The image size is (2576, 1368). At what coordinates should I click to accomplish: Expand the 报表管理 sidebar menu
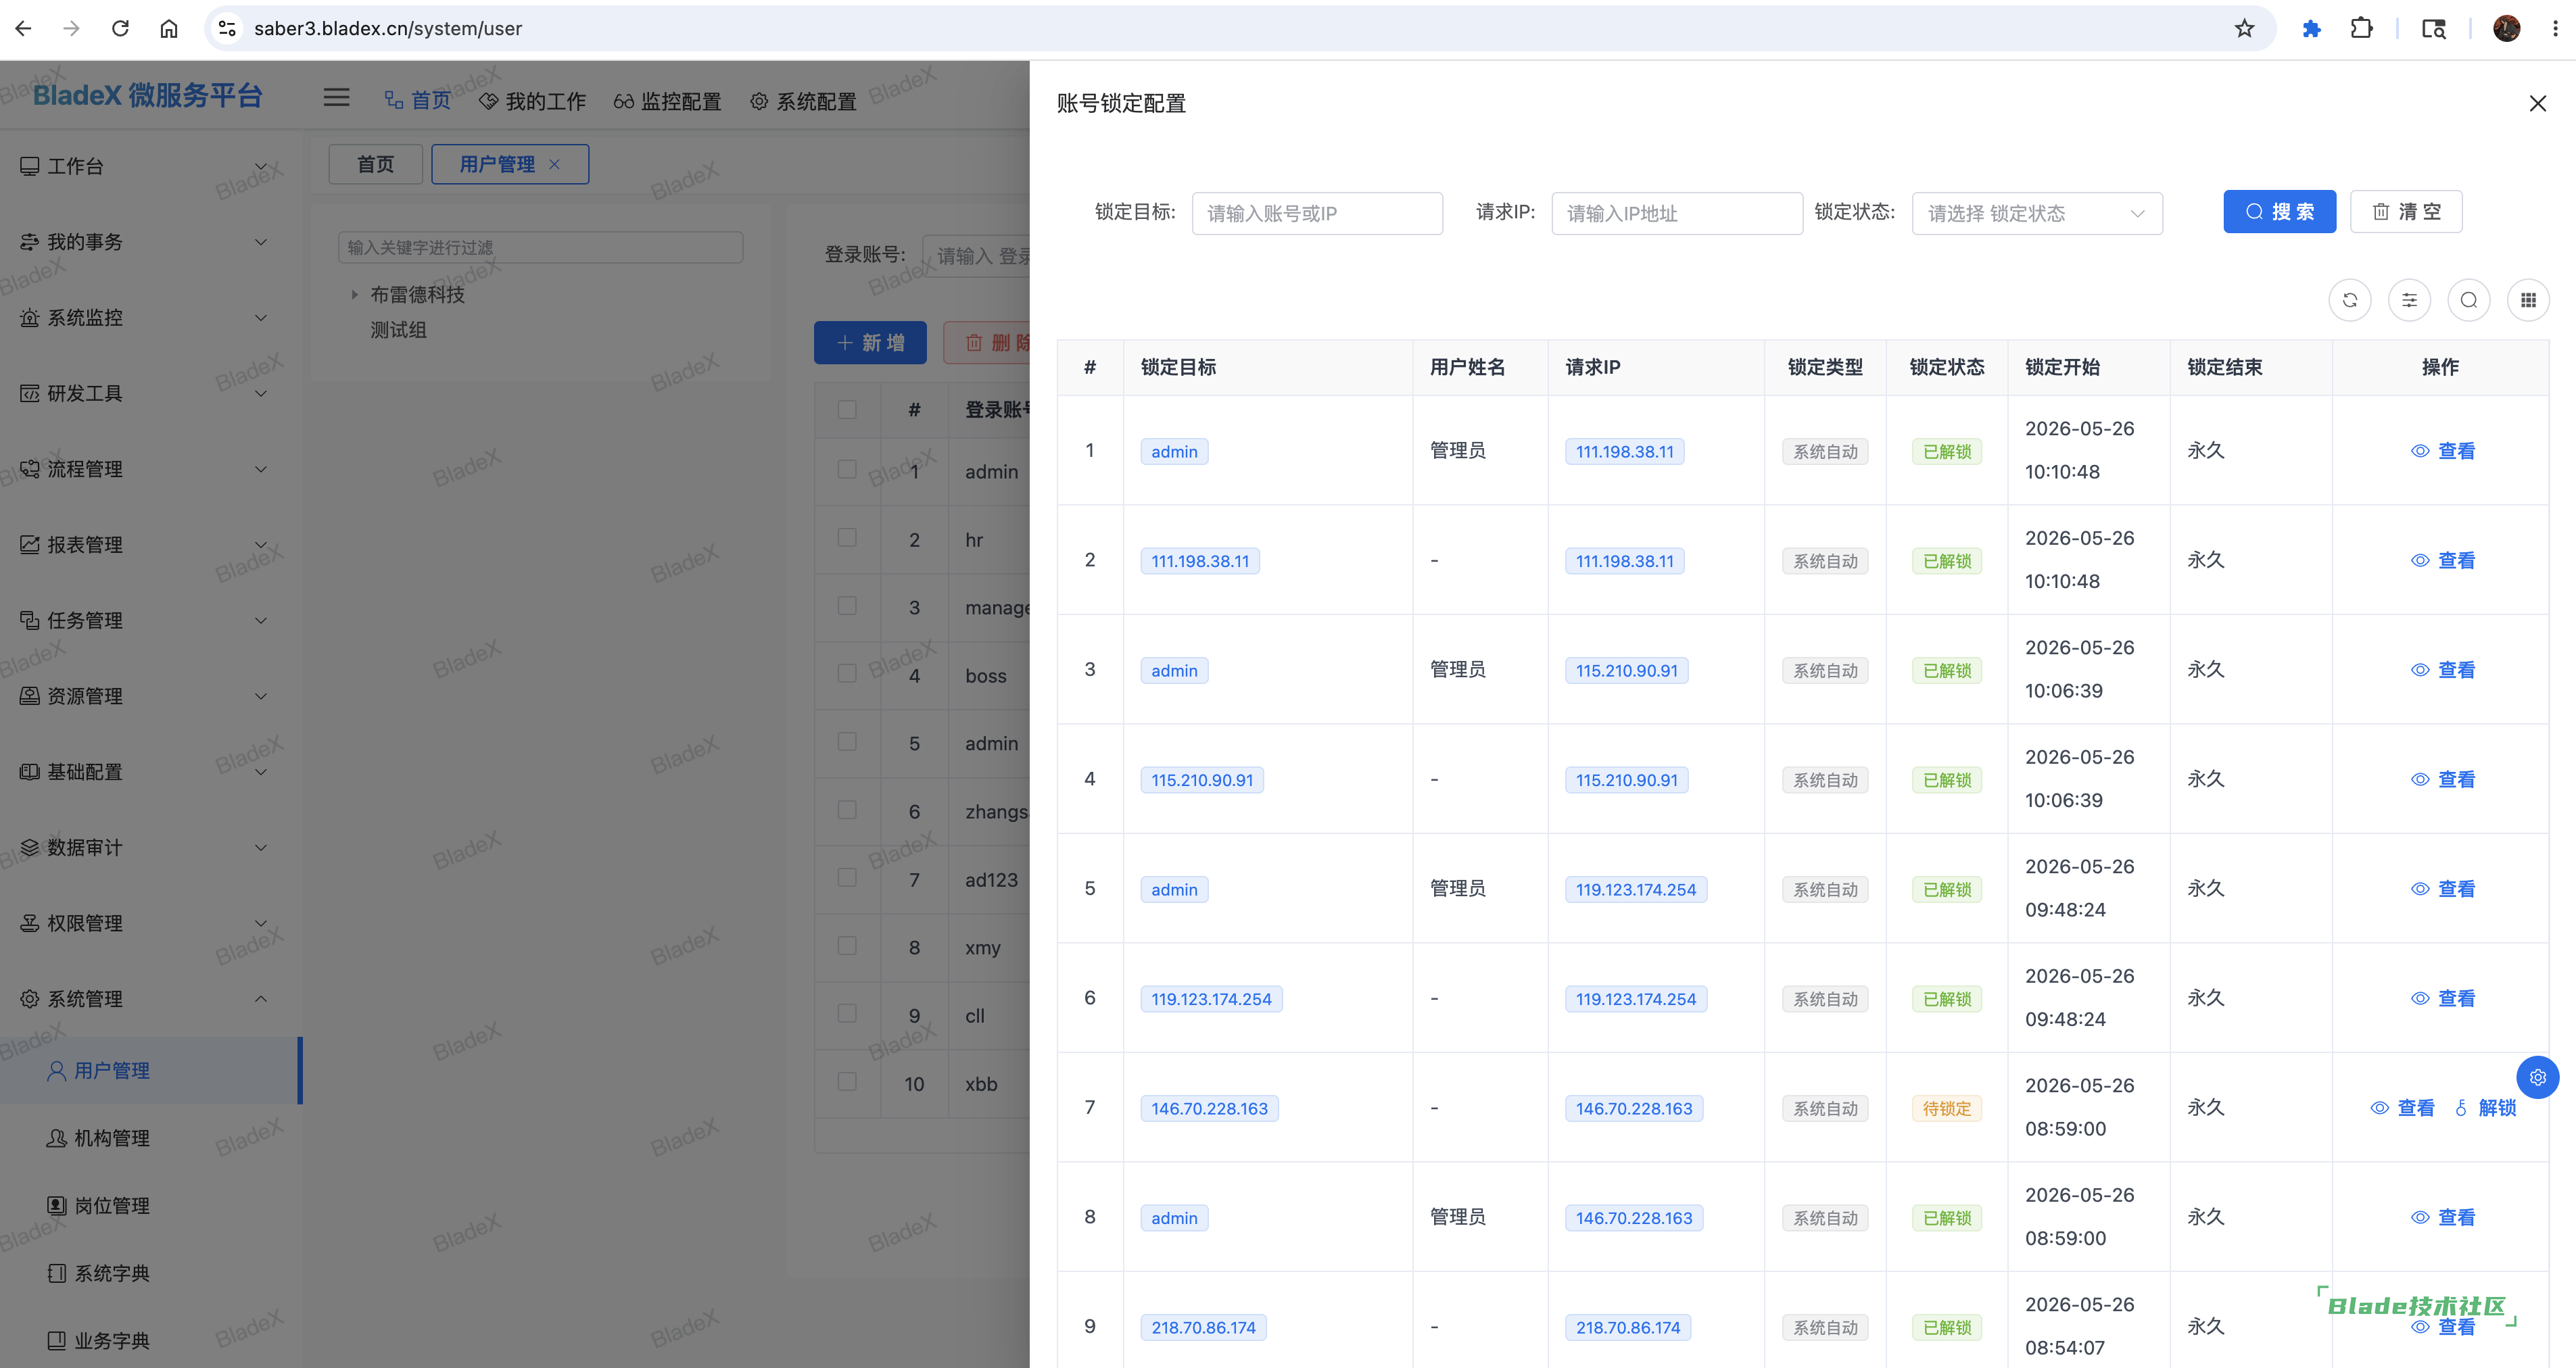[150, 545]
